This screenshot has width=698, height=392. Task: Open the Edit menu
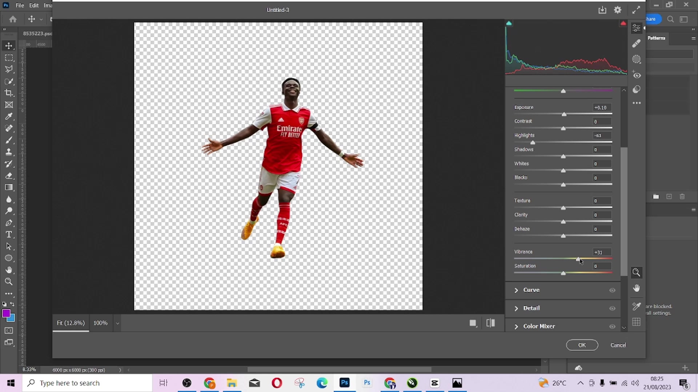[34, 5]
